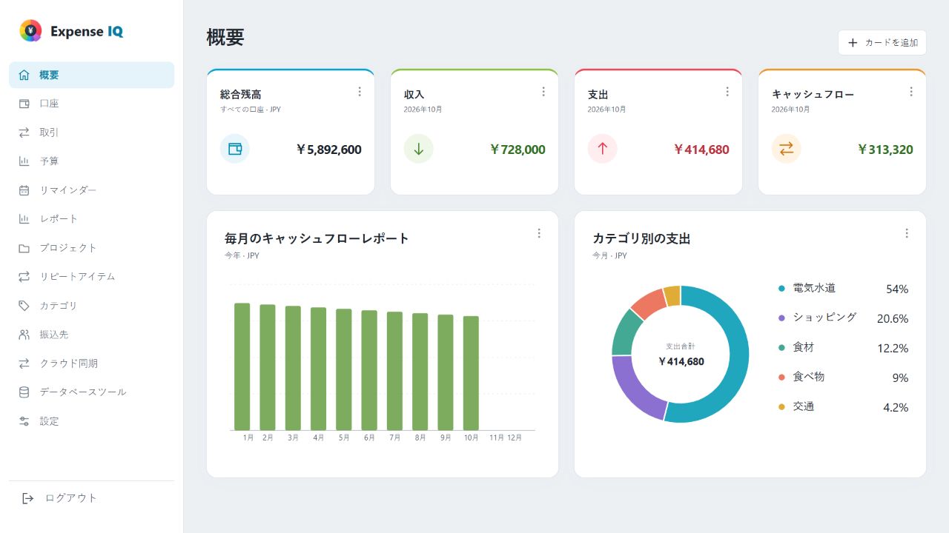Open the 収入 card three-dot menu
This screenshot has width=949, height=533.
(543, 92)
